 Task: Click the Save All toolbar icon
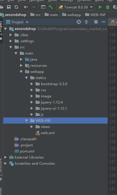click(x=9, y=7)
